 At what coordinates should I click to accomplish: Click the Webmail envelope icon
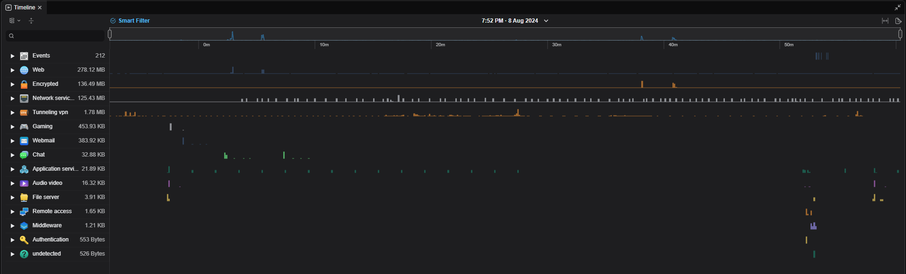click(x=24, y=141)
